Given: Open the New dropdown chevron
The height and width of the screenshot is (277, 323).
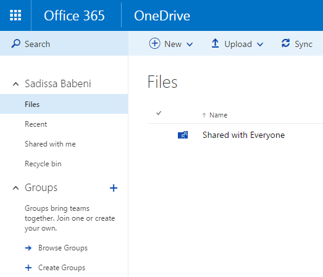Looking at the screenshot, I should click(190, 44).
